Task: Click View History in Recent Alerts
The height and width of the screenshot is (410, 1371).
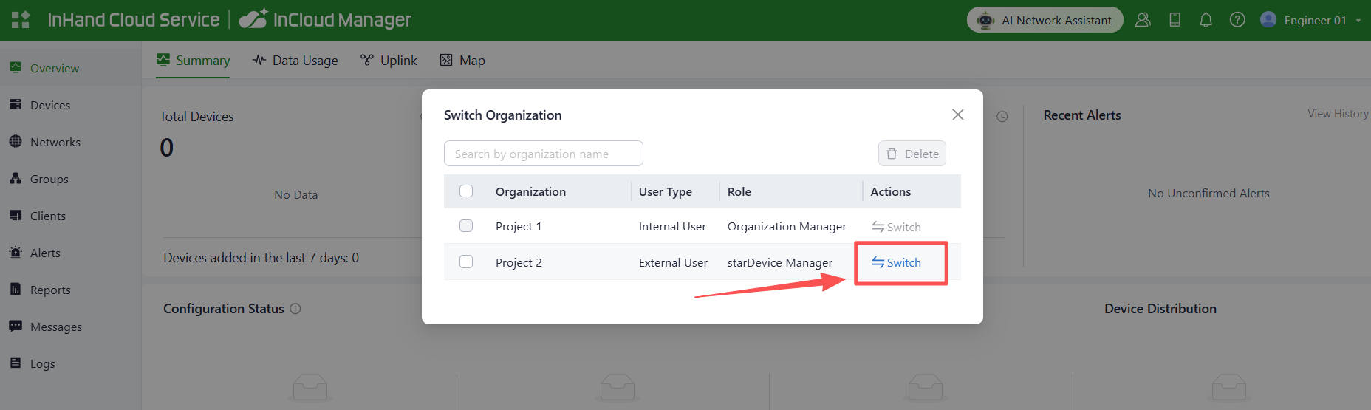Action: [x=1337, y=114]
